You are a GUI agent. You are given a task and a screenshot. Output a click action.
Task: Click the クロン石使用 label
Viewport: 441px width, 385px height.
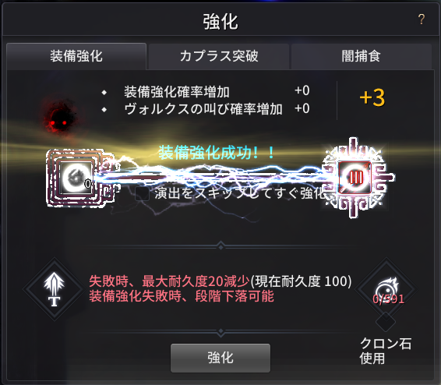click(386, 351)
